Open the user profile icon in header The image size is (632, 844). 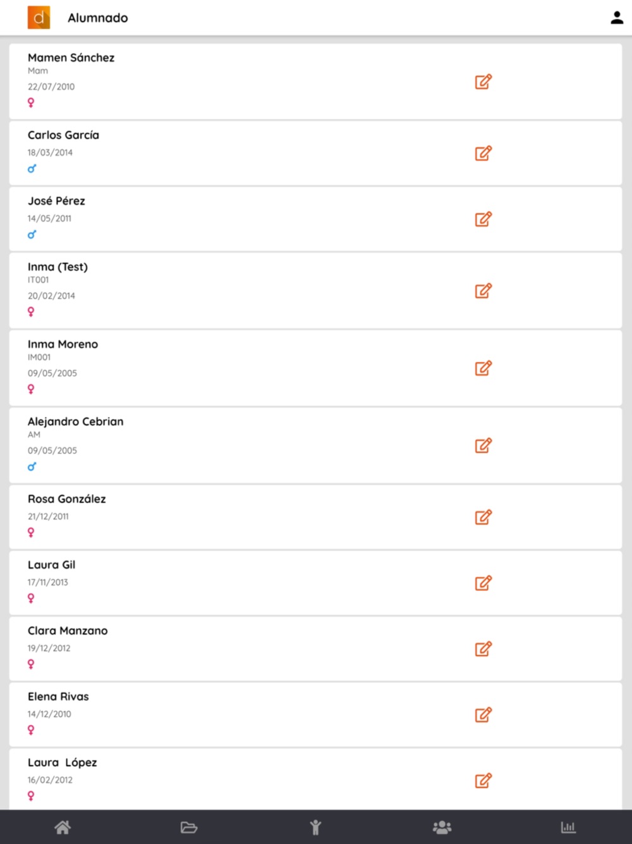coord(617,18)
